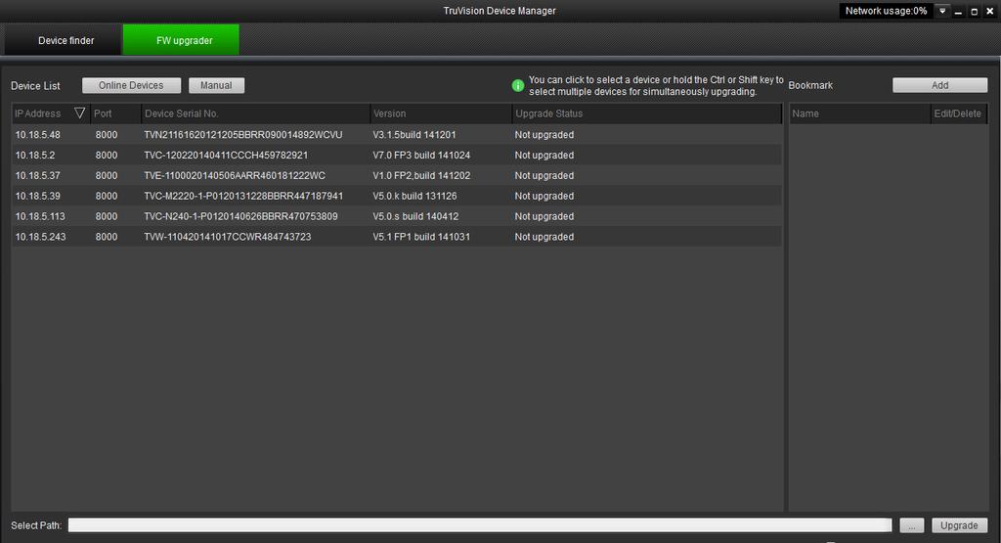This screenshot has height=543, width=1001.
Task: Click serial TVW-110420141017CCWR484743723
Action: click(x=227, y=237)
